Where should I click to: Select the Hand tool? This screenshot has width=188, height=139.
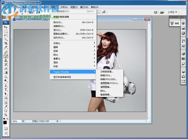[x=6, y=111]
